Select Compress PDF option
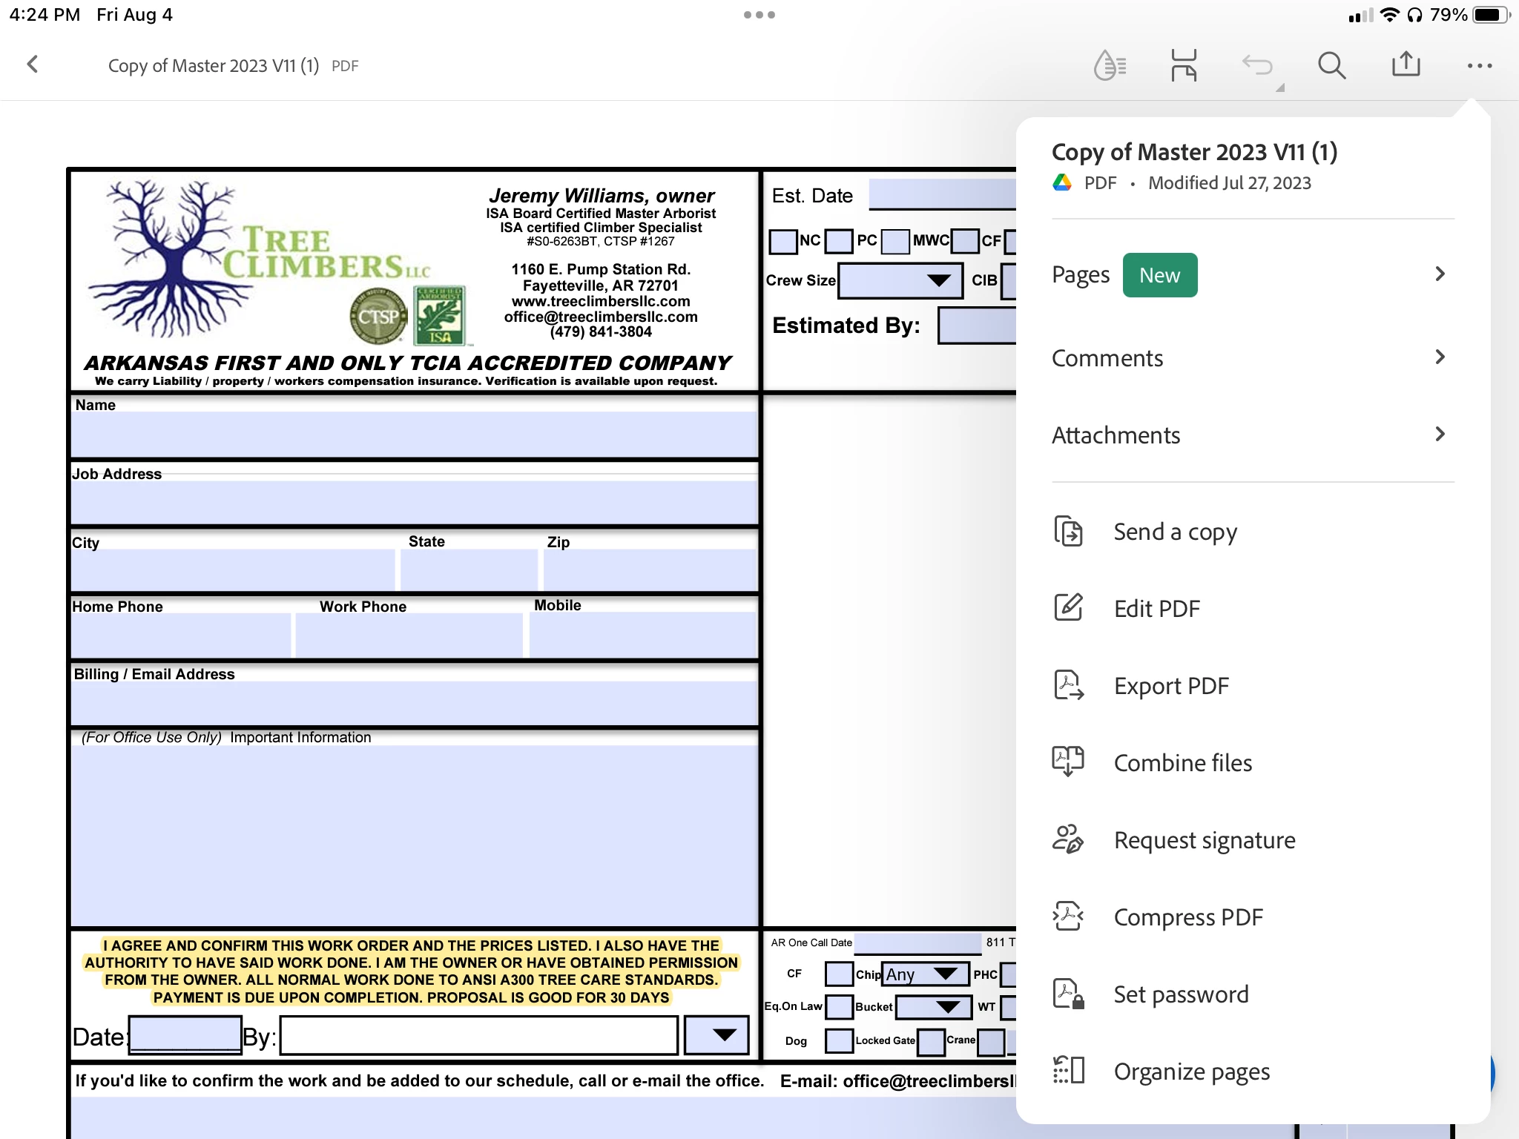 point(1187,917)
